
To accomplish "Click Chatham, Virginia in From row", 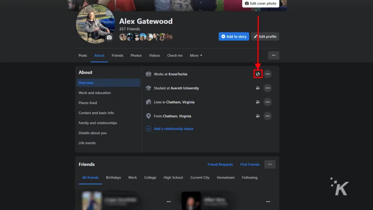I will (x=177, y=116).
